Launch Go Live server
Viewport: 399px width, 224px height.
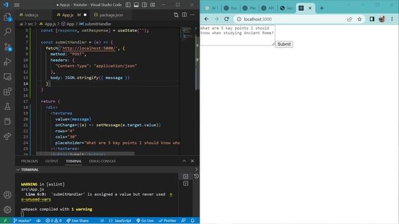tap(145, 221)
